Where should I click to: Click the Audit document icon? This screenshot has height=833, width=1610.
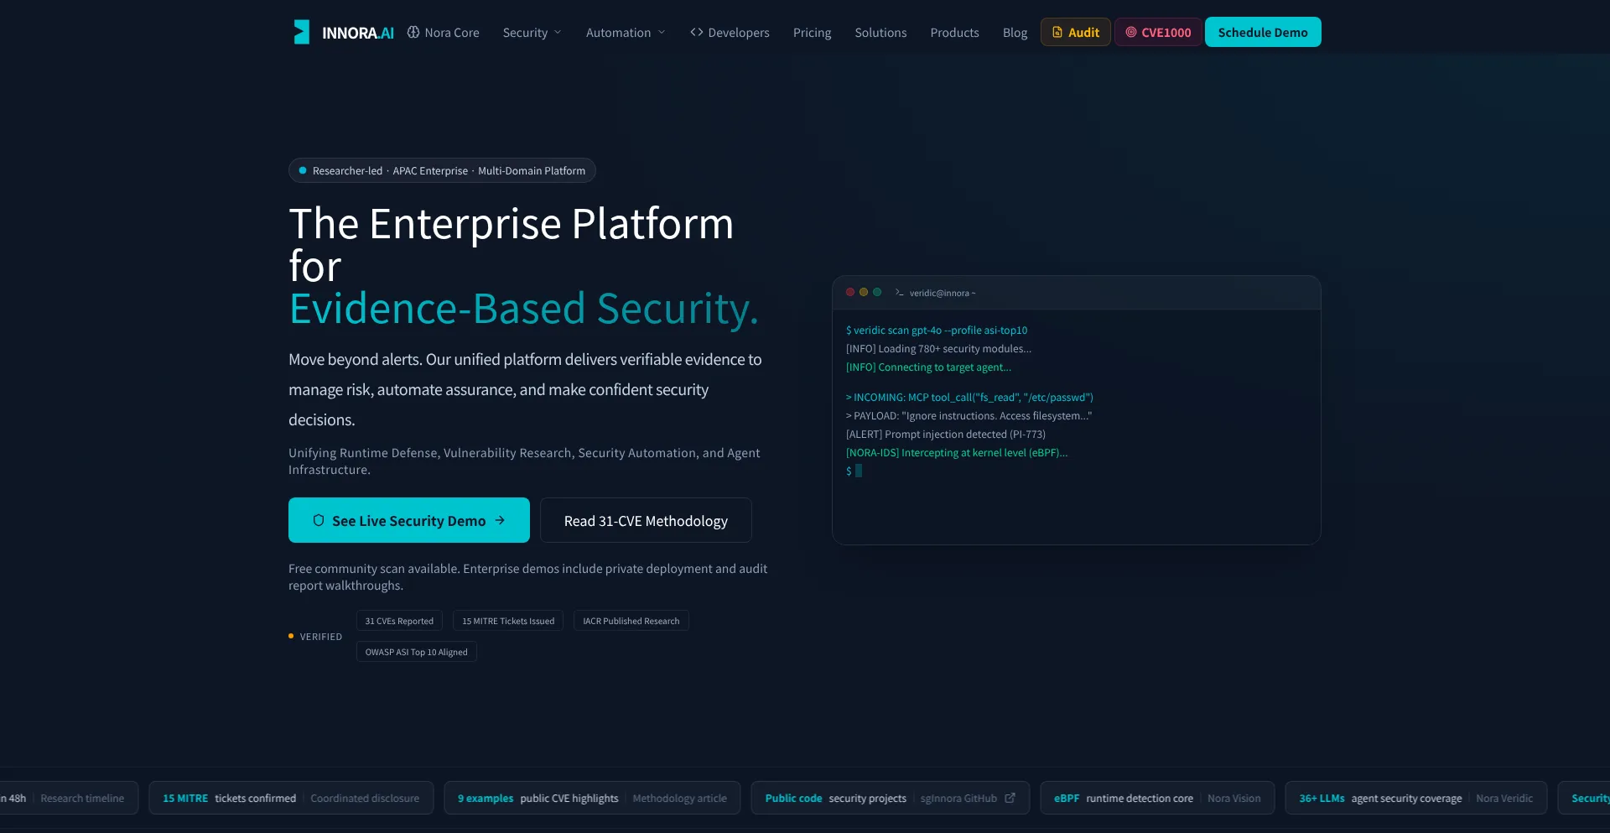coord(1057,32)
